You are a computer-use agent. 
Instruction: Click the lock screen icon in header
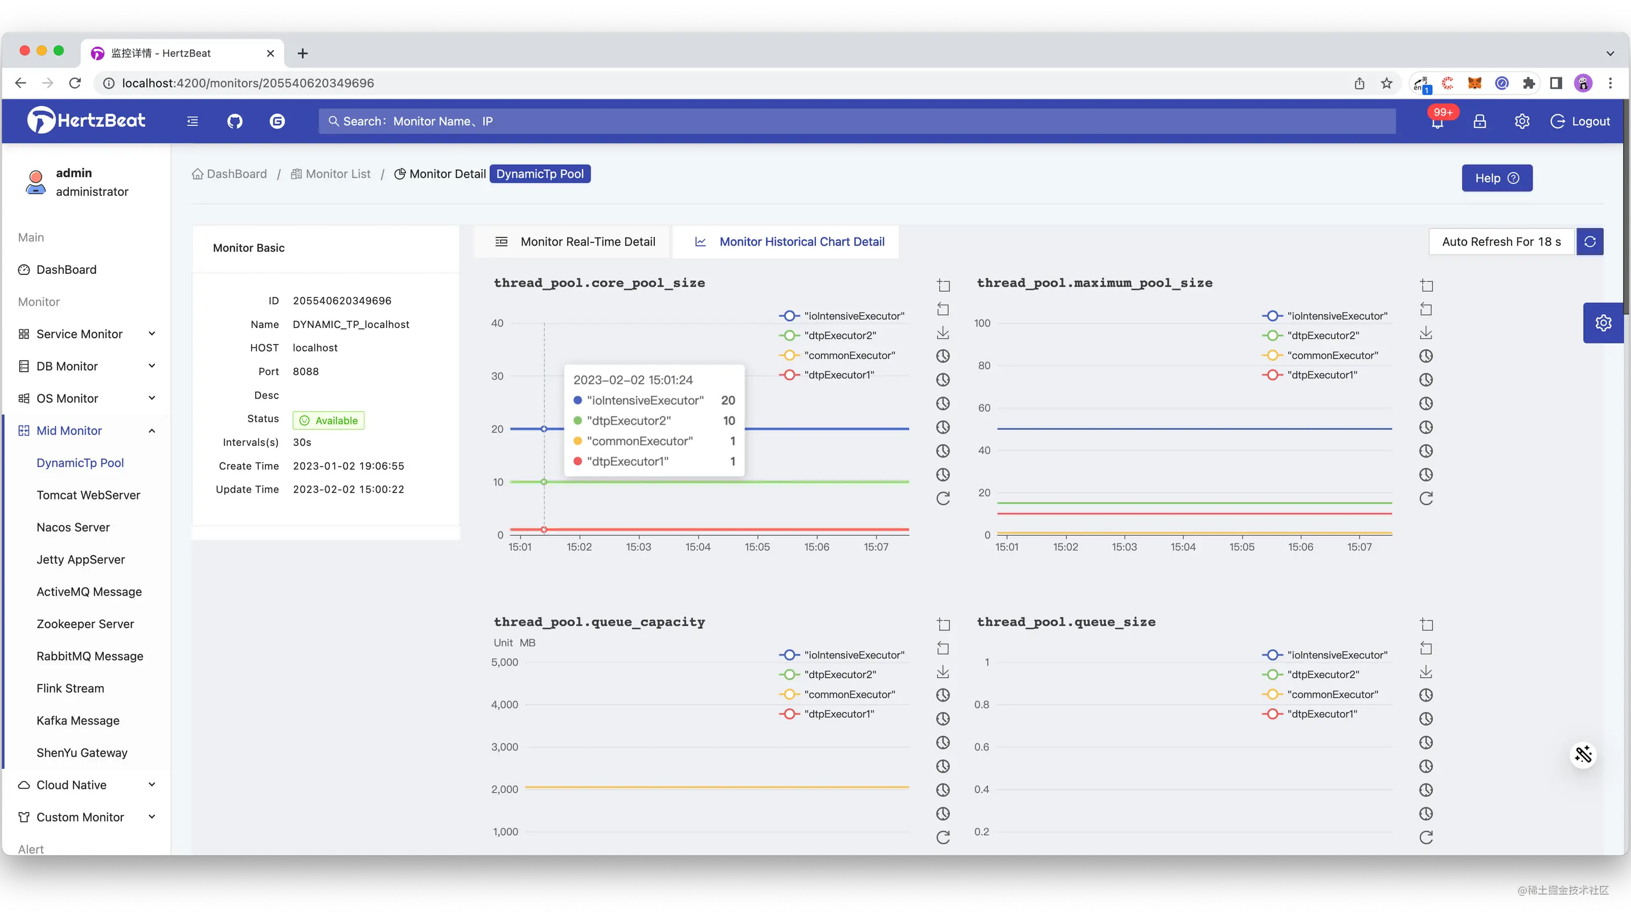click(x=1480, y=121)
